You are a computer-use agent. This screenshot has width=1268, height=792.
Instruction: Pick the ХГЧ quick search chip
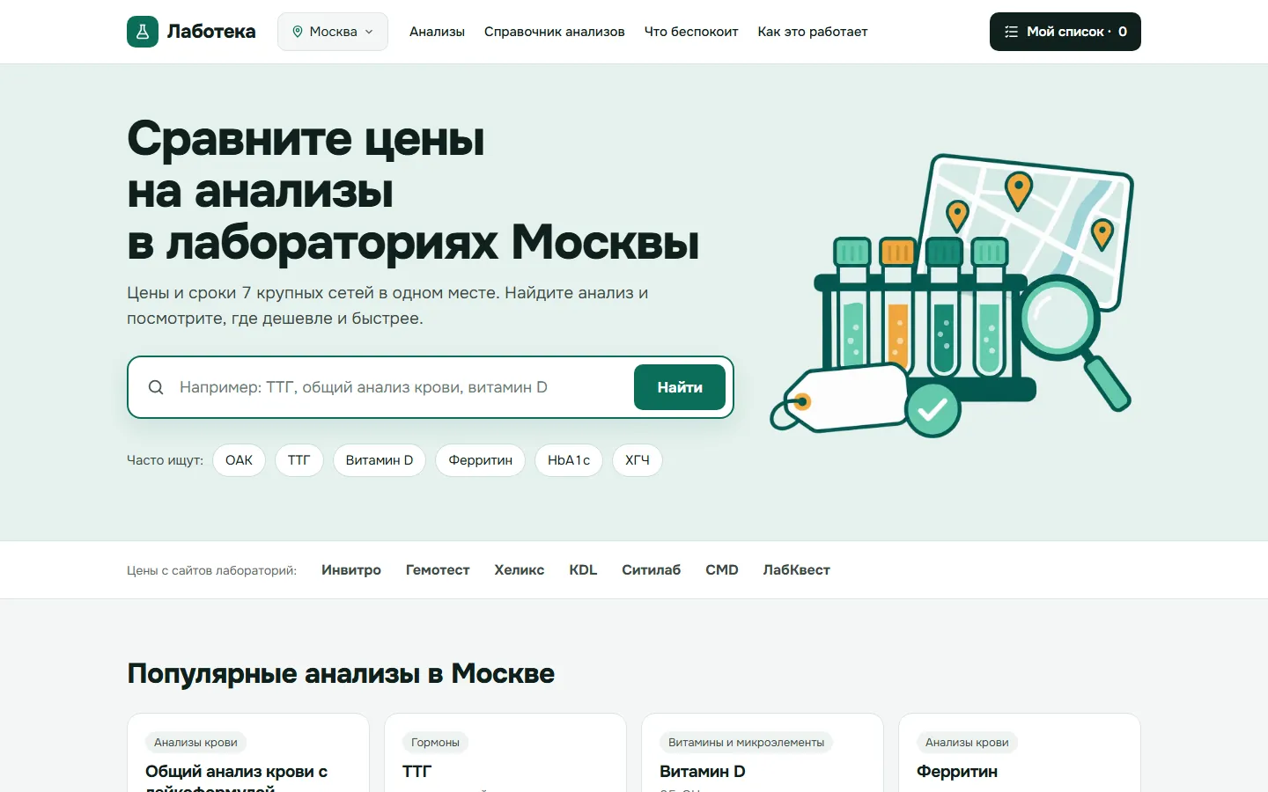pos(638,460)
